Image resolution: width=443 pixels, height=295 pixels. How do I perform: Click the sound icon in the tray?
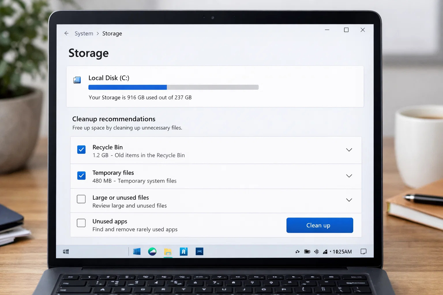316,251
